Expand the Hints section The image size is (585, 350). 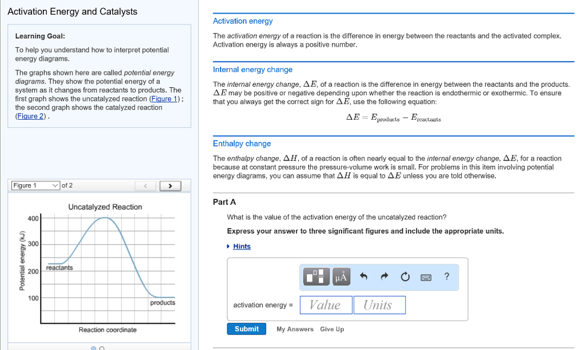tap(241, 246)
